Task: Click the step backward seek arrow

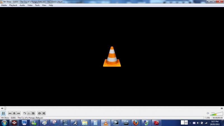Action: click(x=2, y=108)
